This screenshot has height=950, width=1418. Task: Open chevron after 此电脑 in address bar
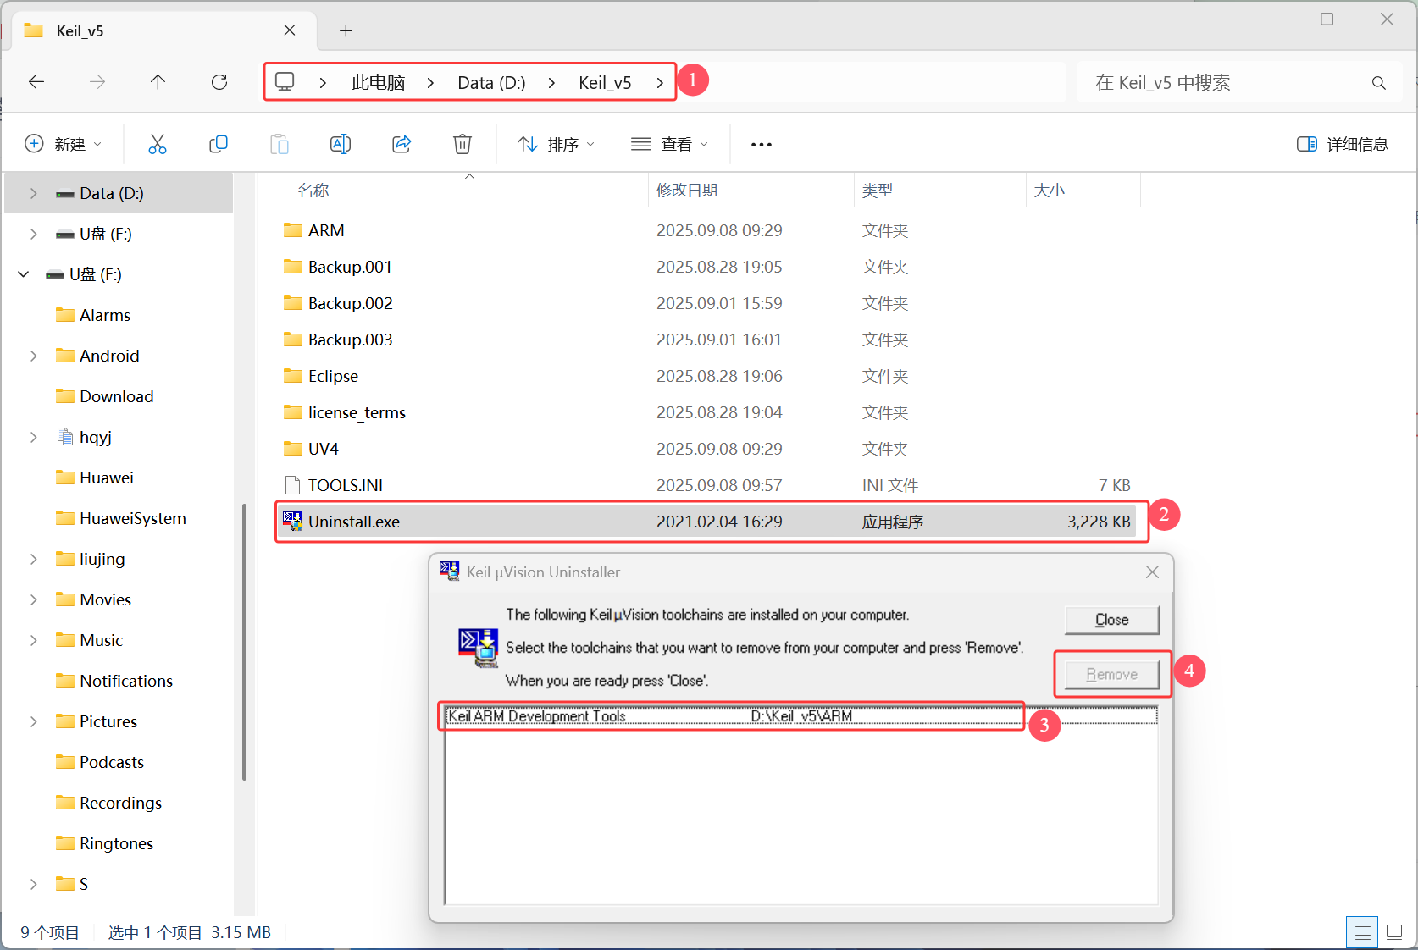(430, 83)
